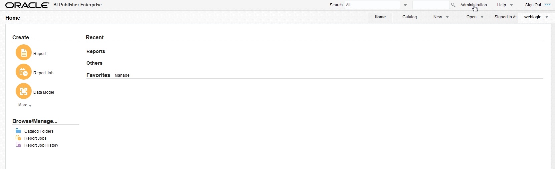The height and width of the screenshot is (169, 555).
Task: Click the magnifying glass search icon
Action: pyautogui.click(x=453, y=5)
